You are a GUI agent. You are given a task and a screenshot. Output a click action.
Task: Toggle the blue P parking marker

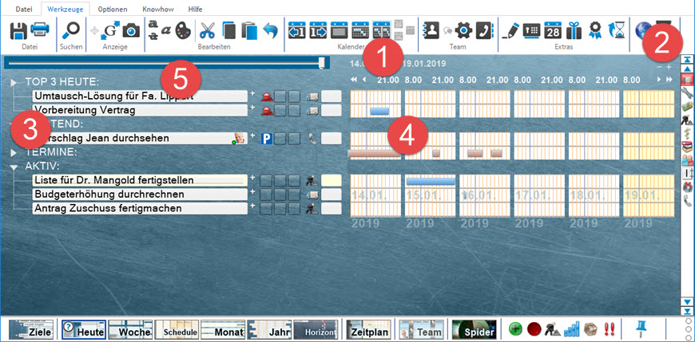tap(268, 139)
